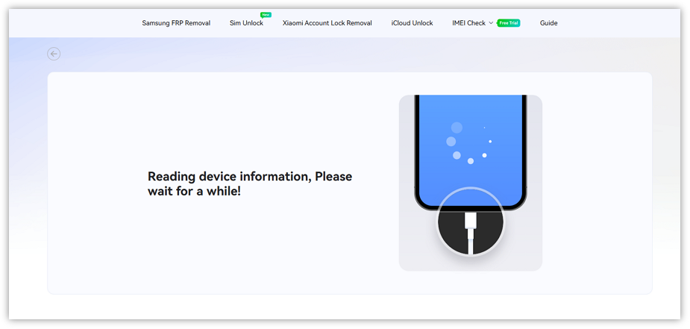690x329 pixels.
Task: Go back using the circled arrow icon
Action: pyautogui.click(x=54, y=54)
